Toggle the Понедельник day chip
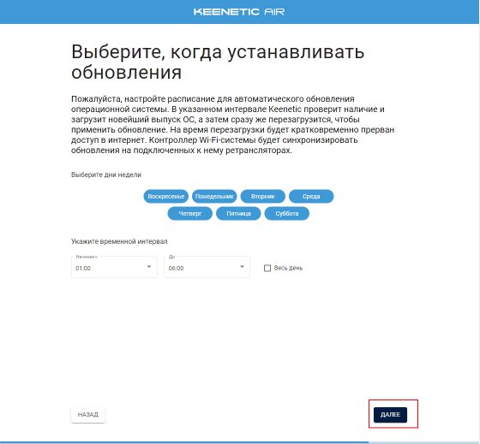480x444 pixels. 214,196
